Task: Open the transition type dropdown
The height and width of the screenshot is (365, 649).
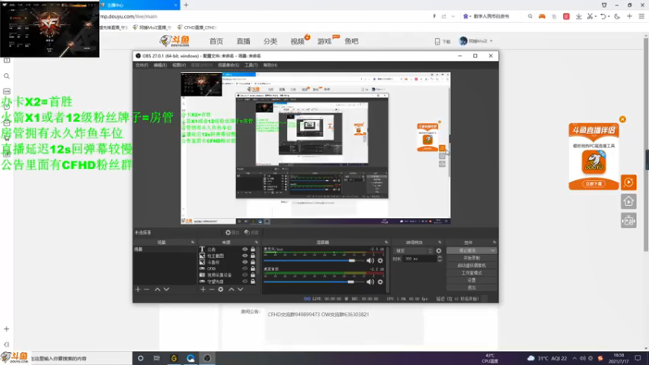Action: [414, 251]
